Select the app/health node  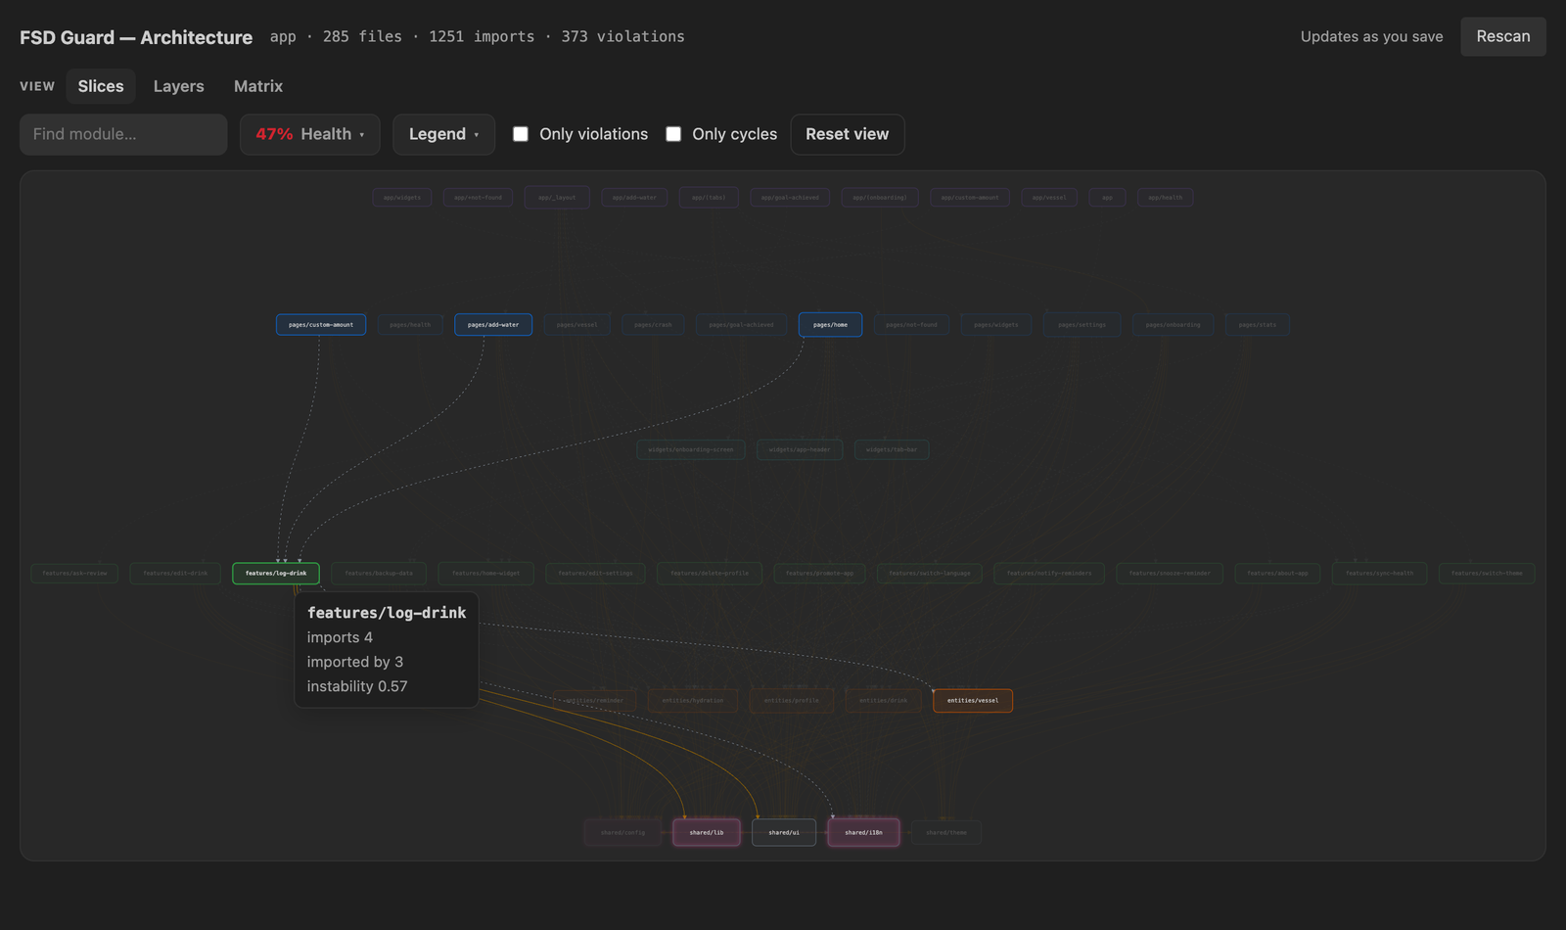tap(1165, 197)
